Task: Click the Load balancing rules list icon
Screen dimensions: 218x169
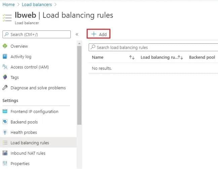Action: coord(5,143)
